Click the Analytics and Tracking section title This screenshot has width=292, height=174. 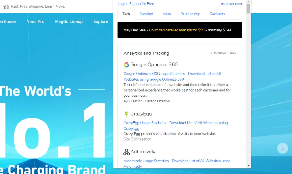[146, 53]
